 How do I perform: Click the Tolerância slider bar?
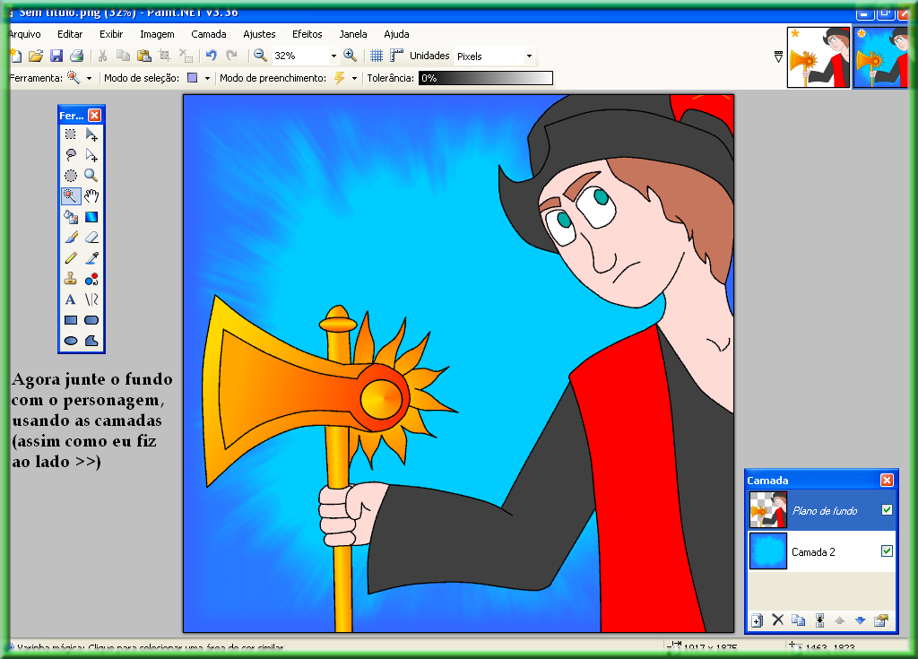[x=485, y=78]
